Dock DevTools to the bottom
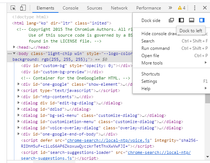210x163 pixels. coord(192,20)
